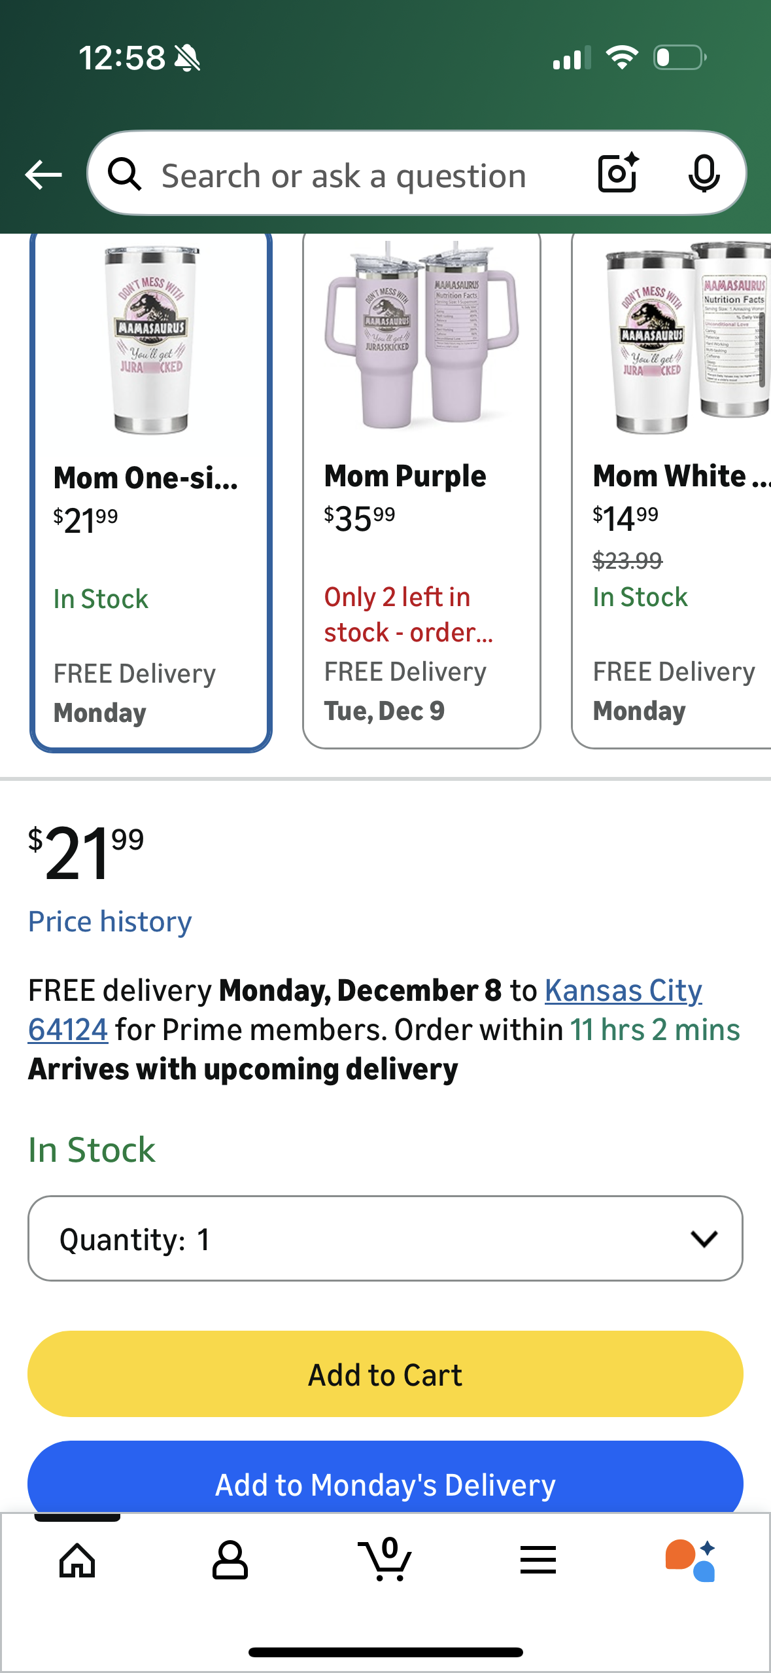Tap the microphone voice search icon
Screen dimensions: 771x1673
point(704,173)
